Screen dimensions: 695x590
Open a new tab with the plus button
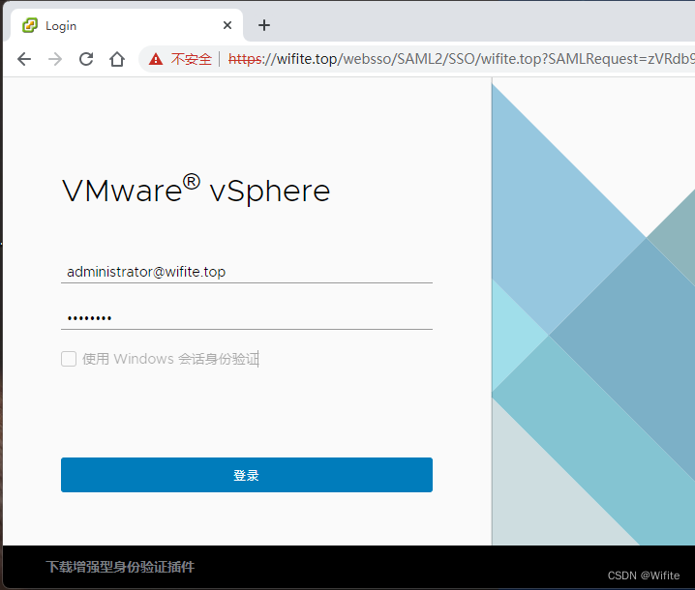(264, 25)
